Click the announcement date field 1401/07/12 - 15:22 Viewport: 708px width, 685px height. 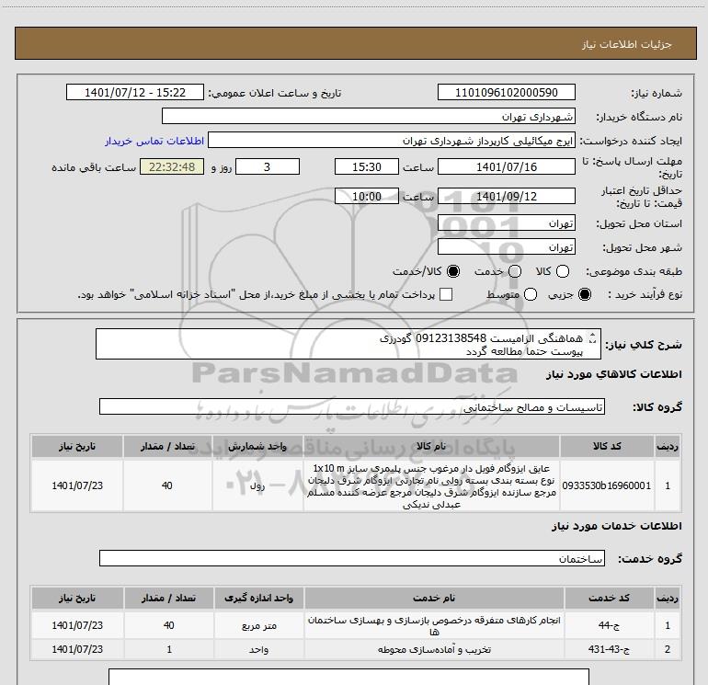pos(135,92)
